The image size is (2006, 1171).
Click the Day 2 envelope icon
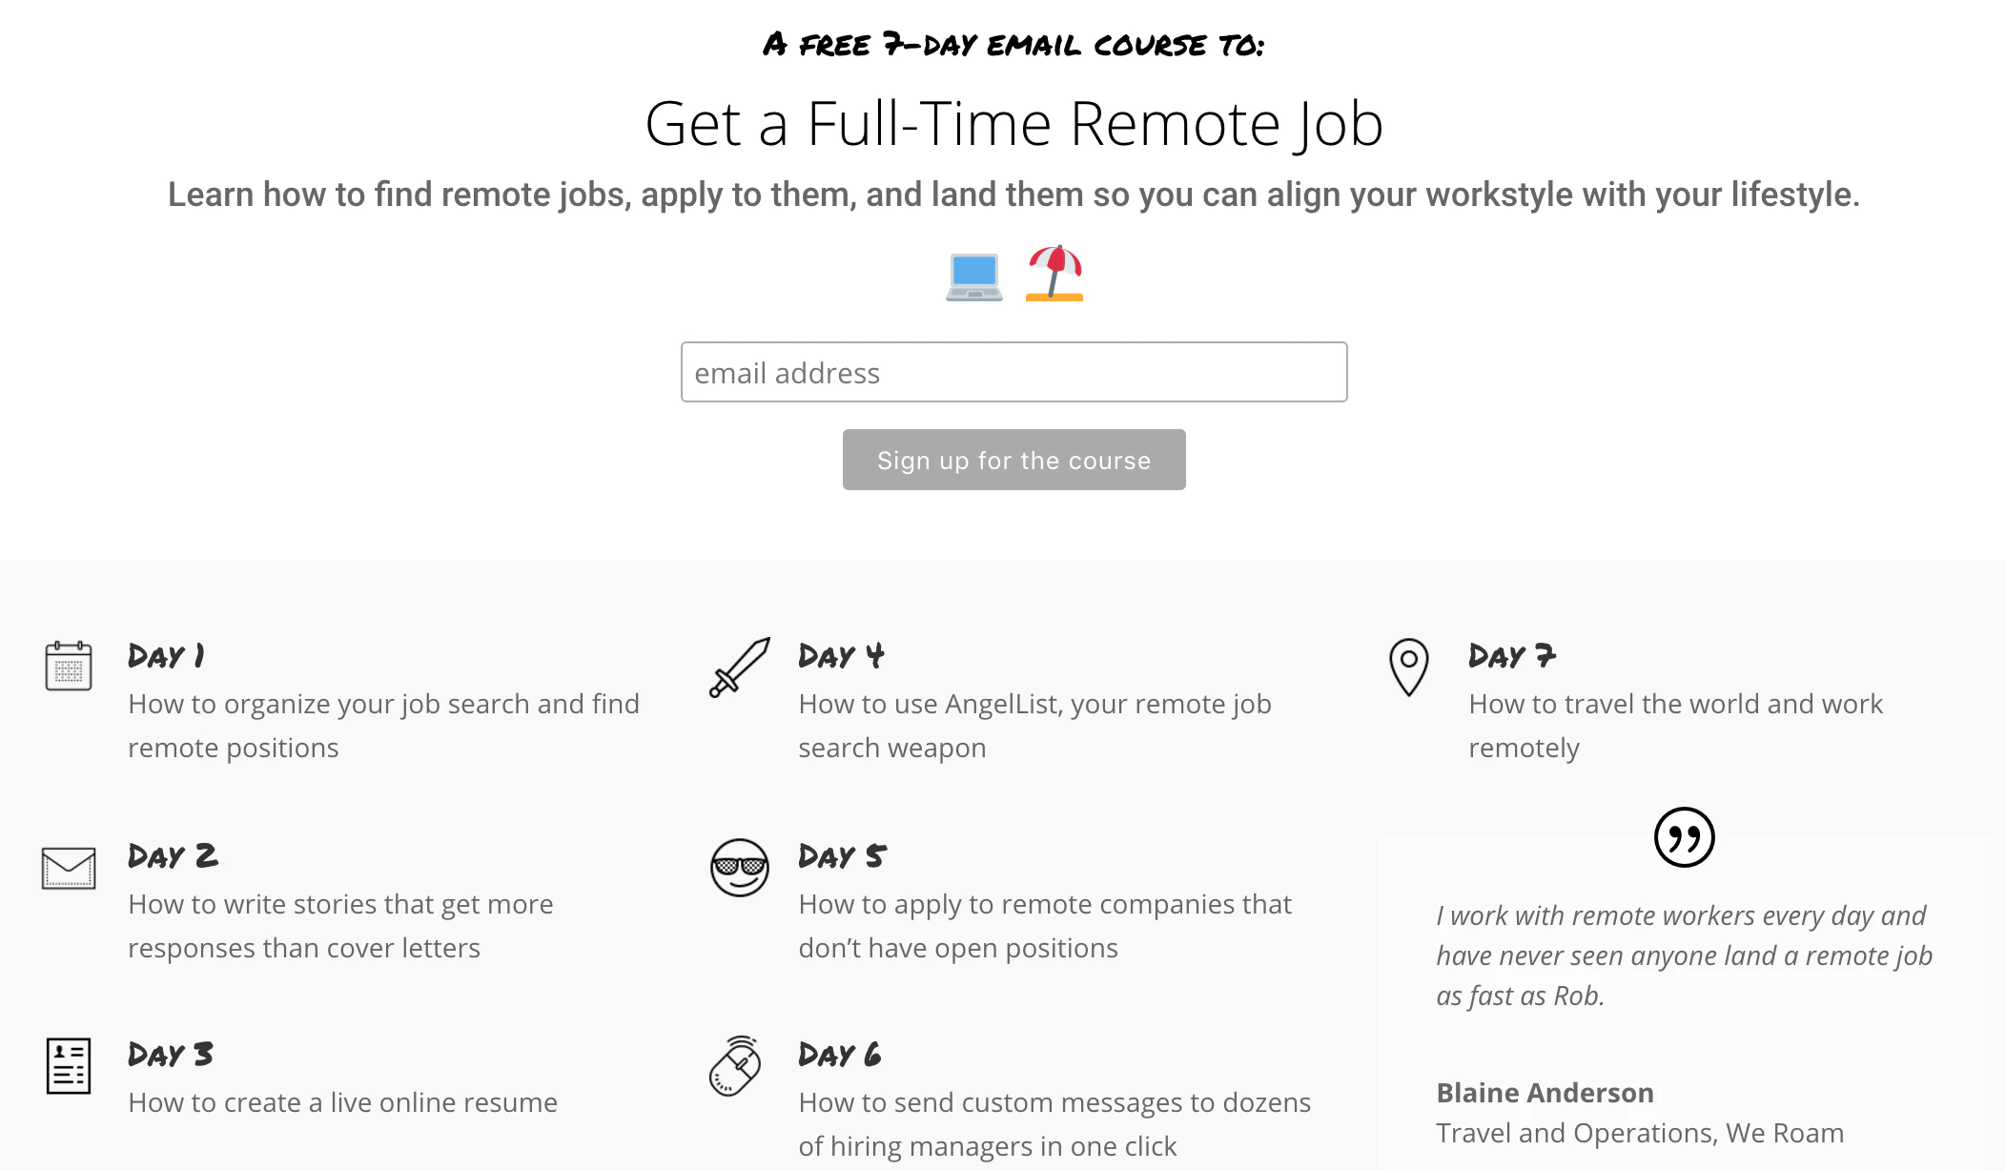coord(68,868)
